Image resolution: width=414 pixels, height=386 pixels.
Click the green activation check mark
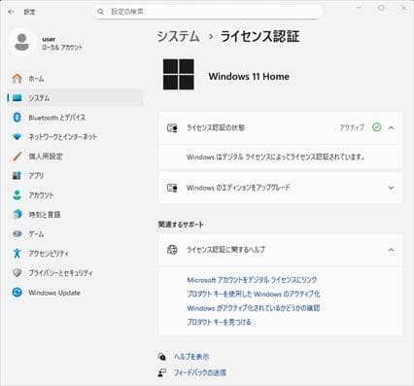click(376, 127)
